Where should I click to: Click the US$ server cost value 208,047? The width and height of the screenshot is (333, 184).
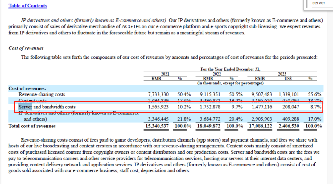point(290,107)
